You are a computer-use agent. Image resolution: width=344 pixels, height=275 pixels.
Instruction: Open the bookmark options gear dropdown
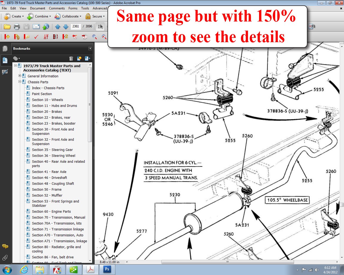16,59
